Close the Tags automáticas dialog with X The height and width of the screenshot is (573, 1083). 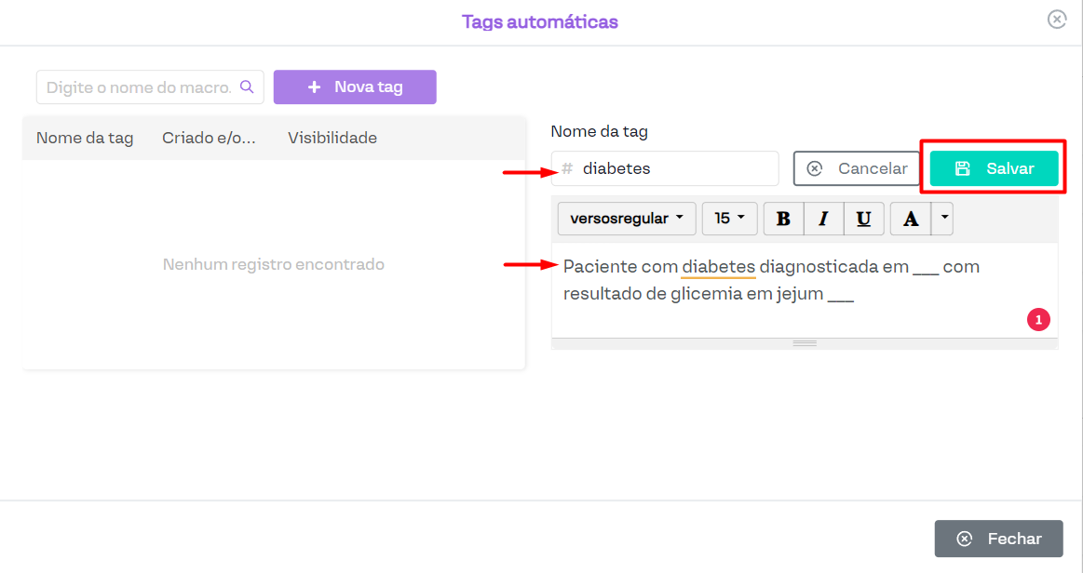[1056, 20]
